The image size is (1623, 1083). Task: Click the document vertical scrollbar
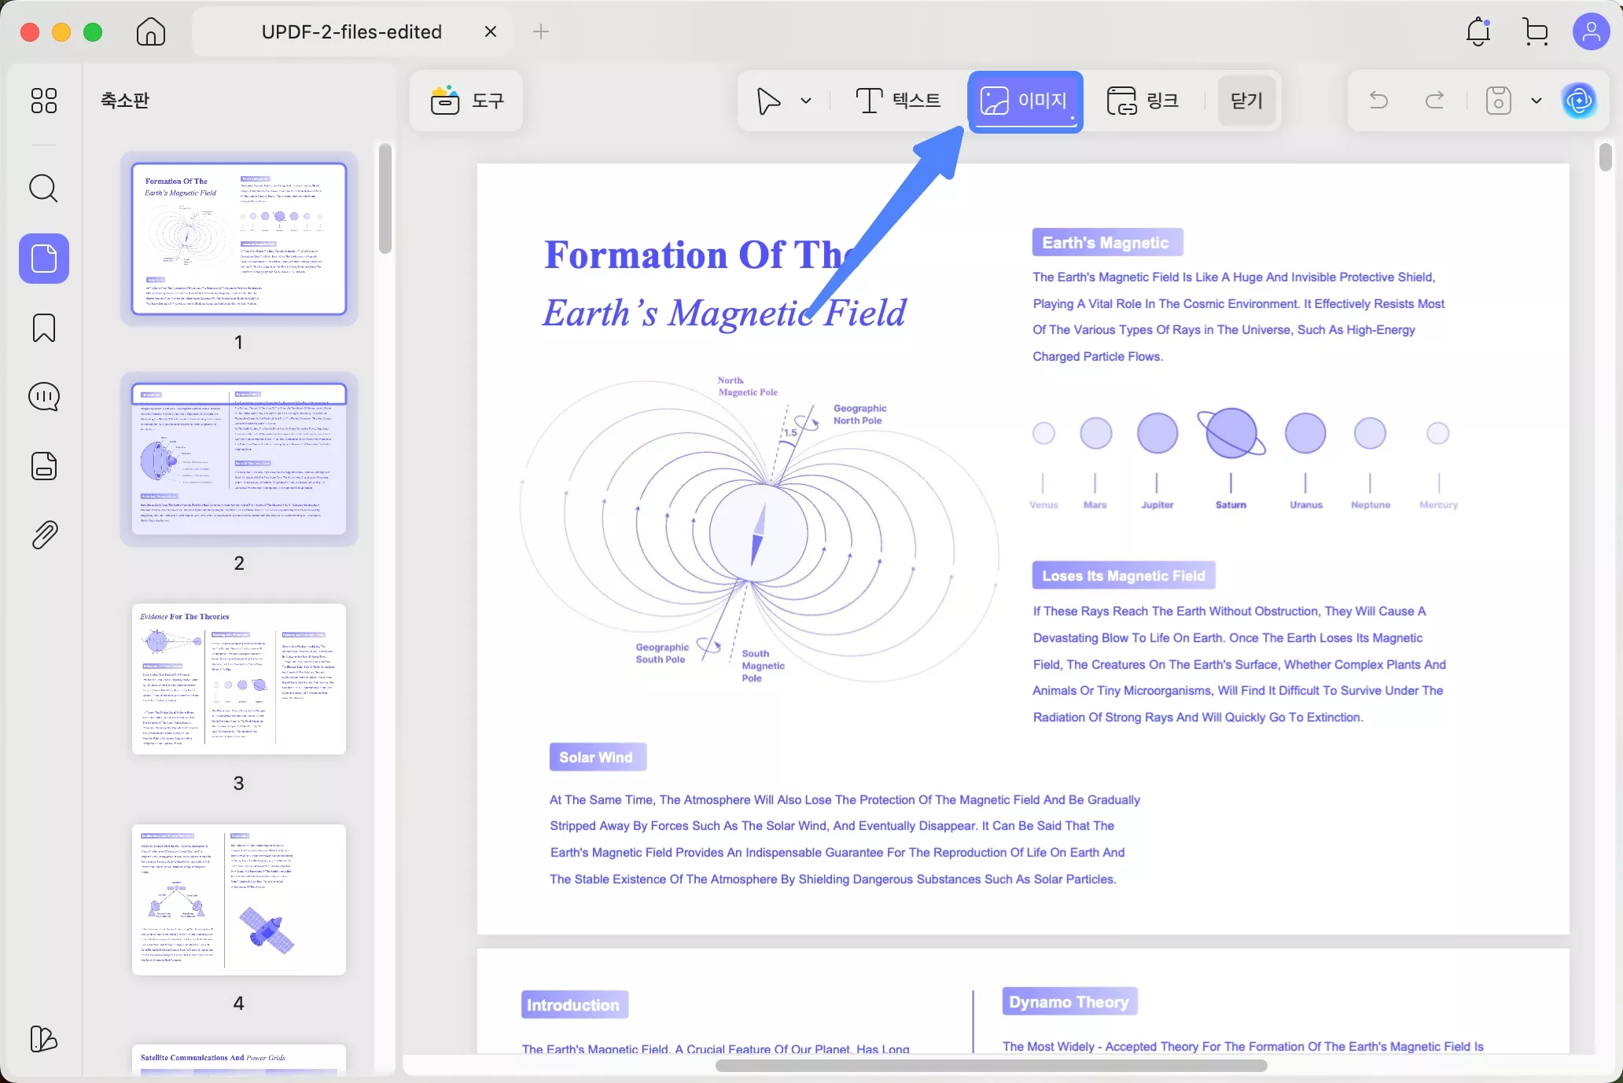tap(1605, 156)
